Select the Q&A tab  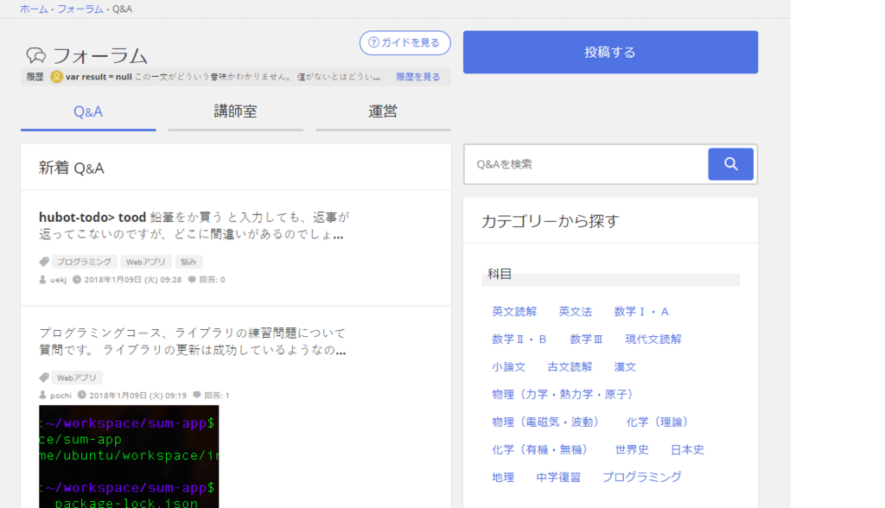[x=87, y=111]
